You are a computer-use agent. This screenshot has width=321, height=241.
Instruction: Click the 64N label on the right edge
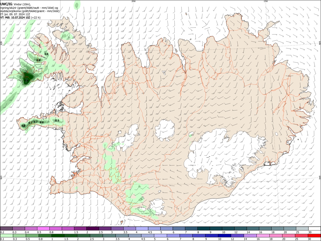[320, 177]
